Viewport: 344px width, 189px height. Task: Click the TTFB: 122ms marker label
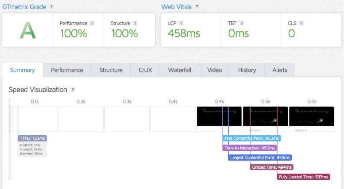pos(32,138)
